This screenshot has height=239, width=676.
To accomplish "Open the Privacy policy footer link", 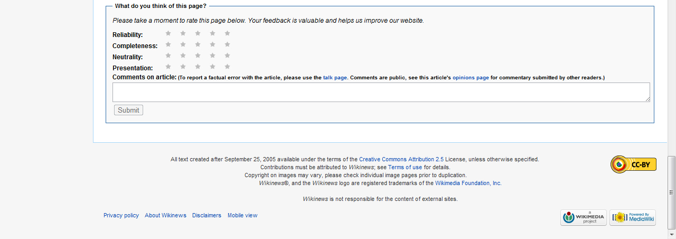I will tap(121, 215).
